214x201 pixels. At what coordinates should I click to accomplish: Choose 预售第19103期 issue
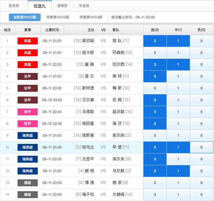(x=58, y=17)
